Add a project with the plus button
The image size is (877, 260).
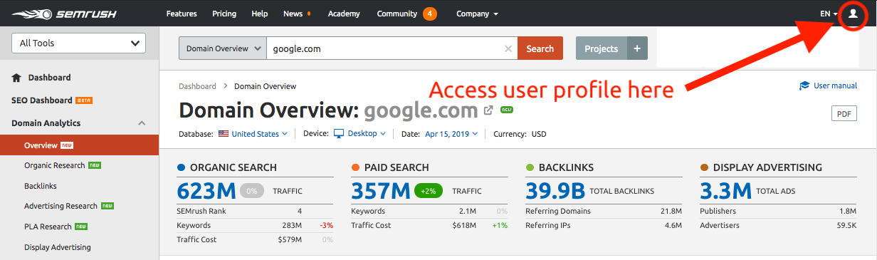click(x=637, y=48)
